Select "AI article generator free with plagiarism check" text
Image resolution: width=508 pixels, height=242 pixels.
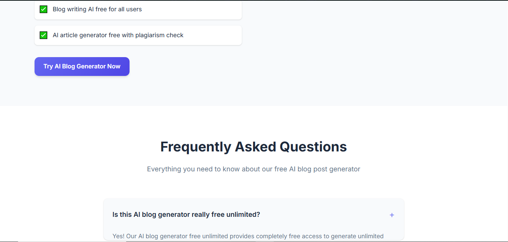(118, 35)
